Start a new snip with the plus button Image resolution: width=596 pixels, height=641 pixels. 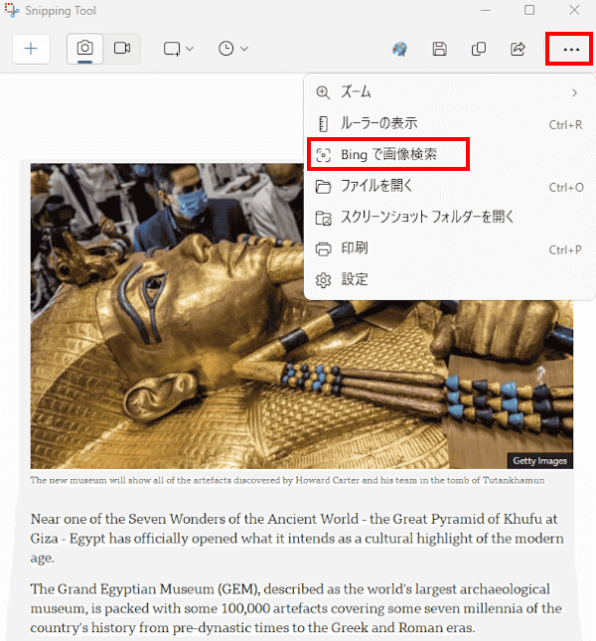coord(31,49)
